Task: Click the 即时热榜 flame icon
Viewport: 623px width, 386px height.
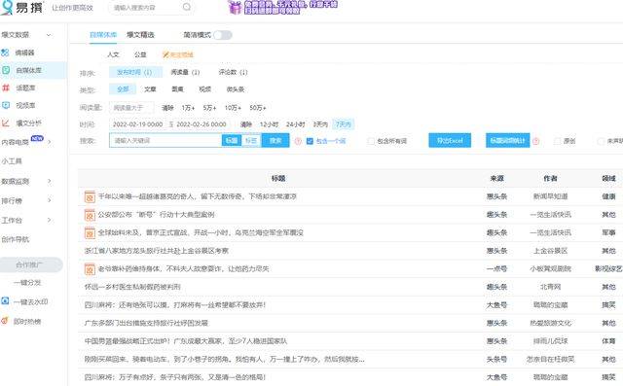Action: click(5, 321)
